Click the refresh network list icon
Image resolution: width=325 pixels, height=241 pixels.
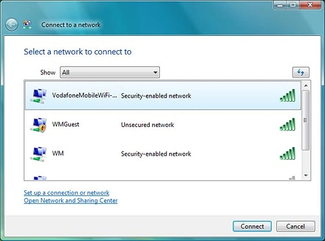coord(301,72)
